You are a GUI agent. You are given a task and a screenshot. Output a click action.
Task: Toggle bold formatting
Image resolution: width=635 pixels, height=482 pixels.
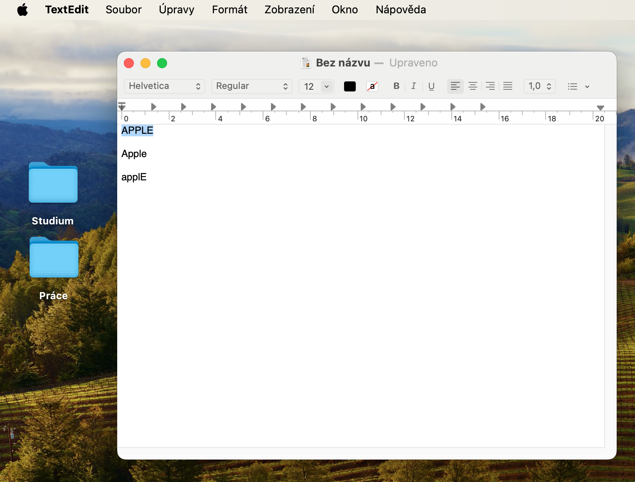click(x=396, y=86)
